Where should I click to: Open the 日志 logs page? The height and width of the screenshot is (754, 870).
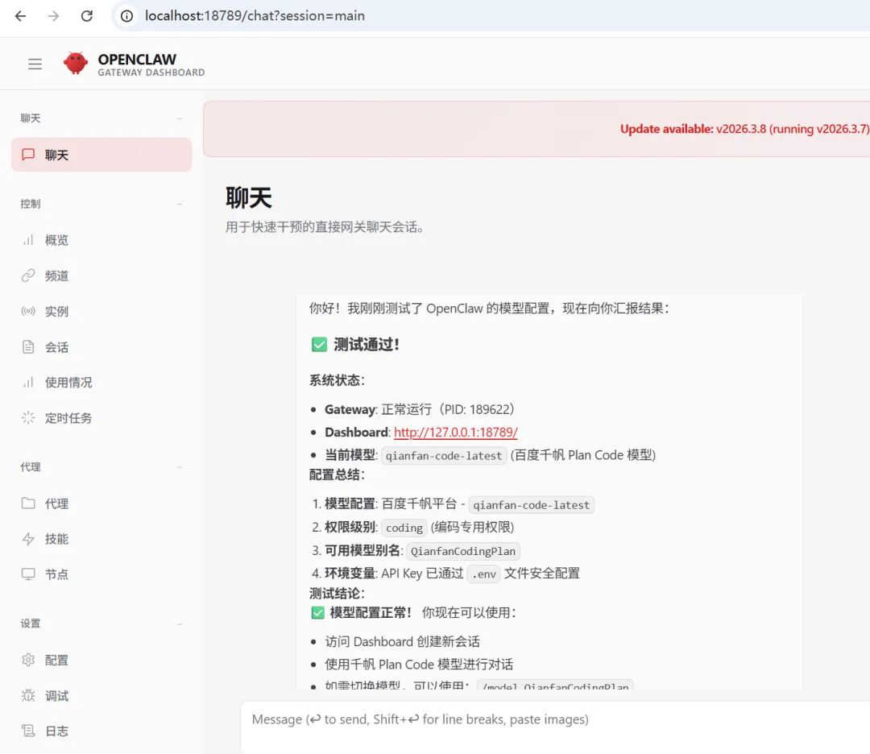click(x=101, y=731)
